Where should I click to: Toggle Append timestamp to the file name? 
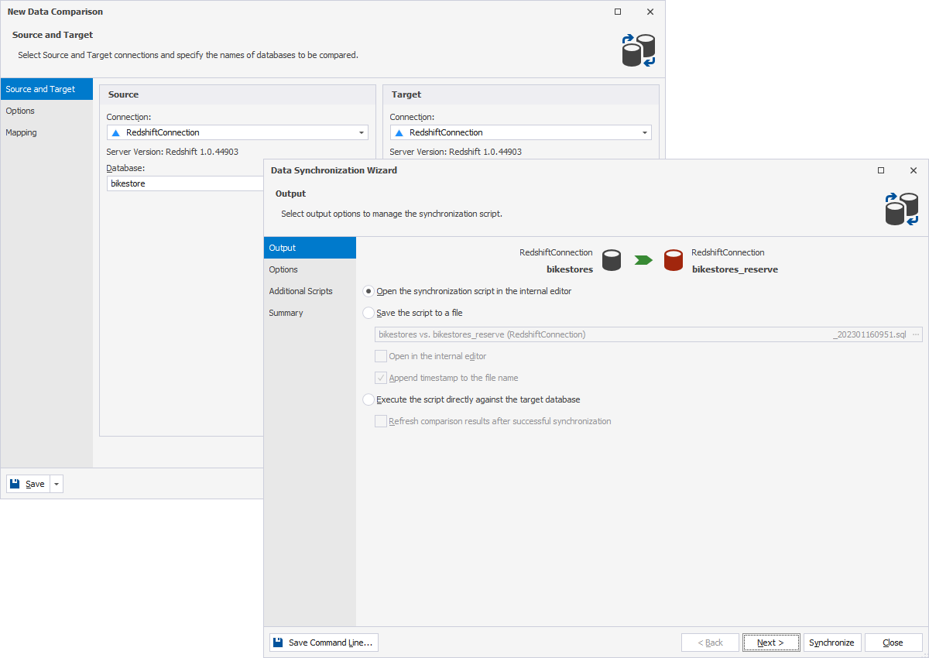tap(381, 378)
